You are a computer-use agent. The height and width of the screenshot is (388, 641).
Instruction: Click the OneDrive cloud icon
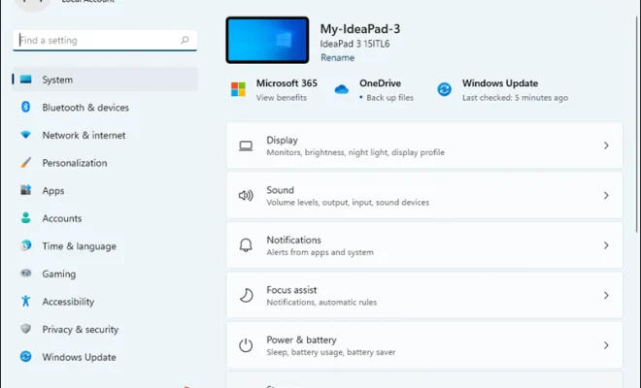pos(341,89)
